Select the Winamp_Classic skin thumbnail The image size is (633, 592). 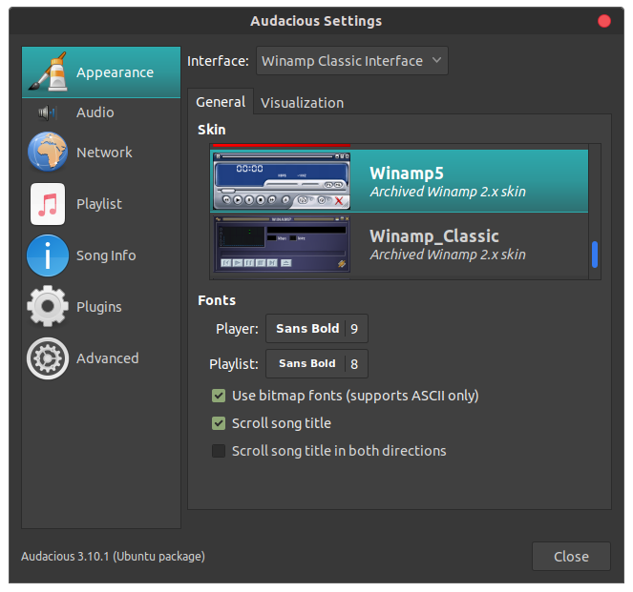click(x=282, y=244)
